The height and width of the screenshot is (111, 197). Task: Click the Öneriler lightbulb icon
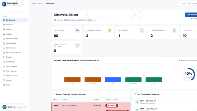(x=4, y=57)
